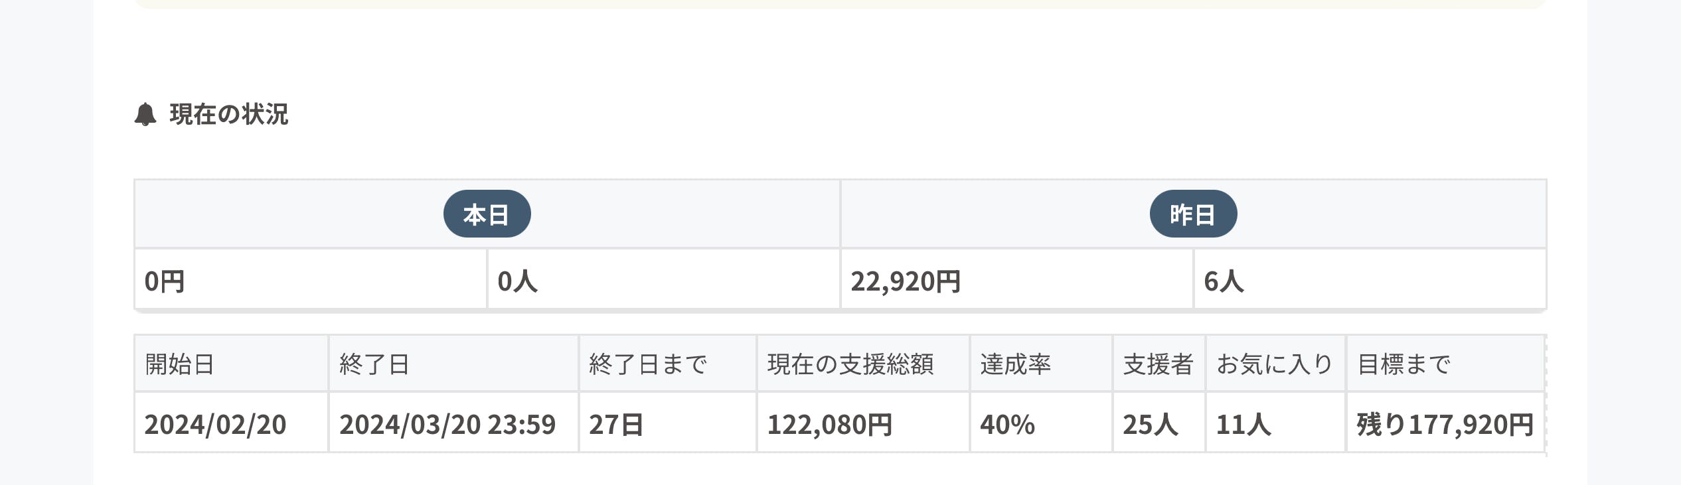Click the 現在の状況 section heading
The height and width of the screenshot is (485, 1681).
228,114
